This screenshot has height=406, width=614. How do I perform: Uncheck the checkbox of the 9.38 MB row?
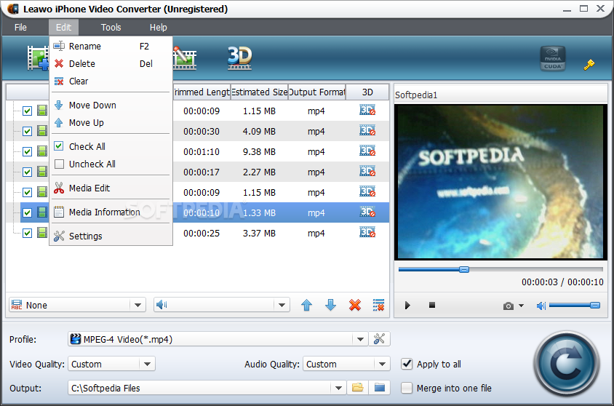pos(27,151)
